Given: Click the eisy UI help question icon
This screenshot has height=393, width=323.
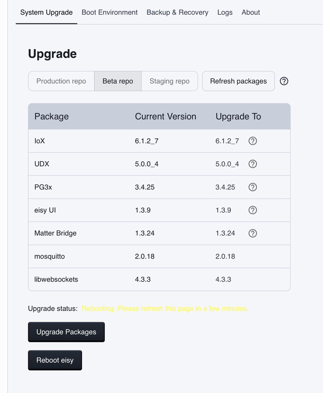Looking at the screenshot, I should coord(253,210).
